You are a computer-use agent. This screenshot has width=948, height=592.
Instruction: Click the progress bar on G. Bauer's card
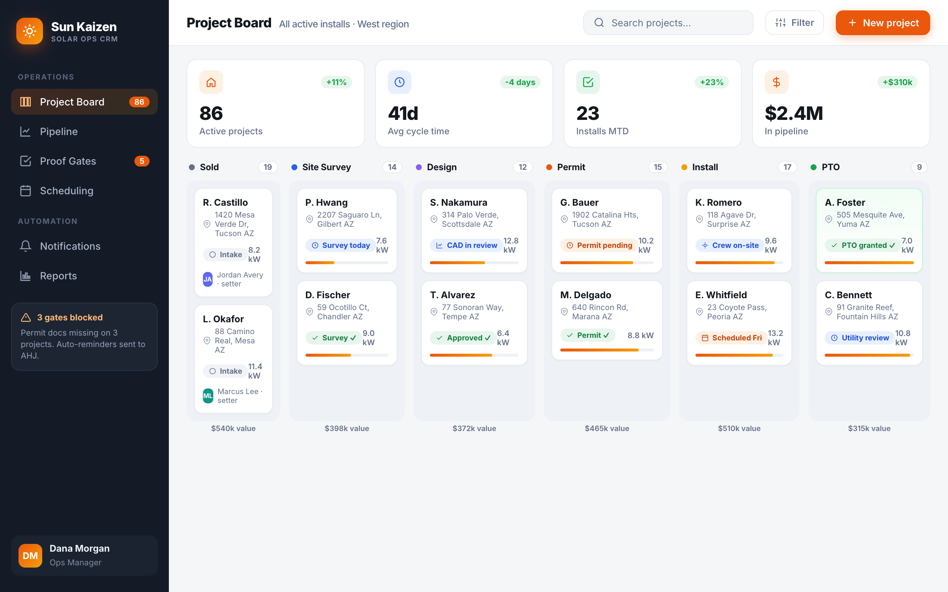[607, 263]
